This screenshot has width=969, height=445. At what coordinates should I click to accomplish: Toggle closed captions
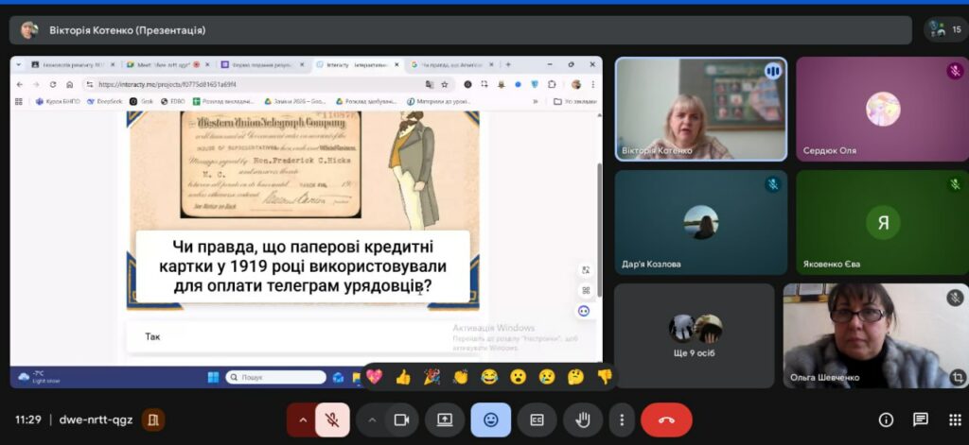click(537, 419)
